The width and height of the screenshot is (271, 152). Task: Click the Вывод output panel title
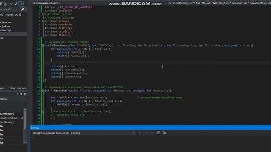point(35,128)
